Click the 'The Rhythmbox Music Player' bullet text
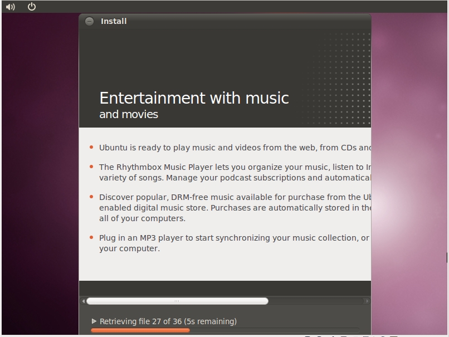449x337 pixels. (x=235, y=172)
